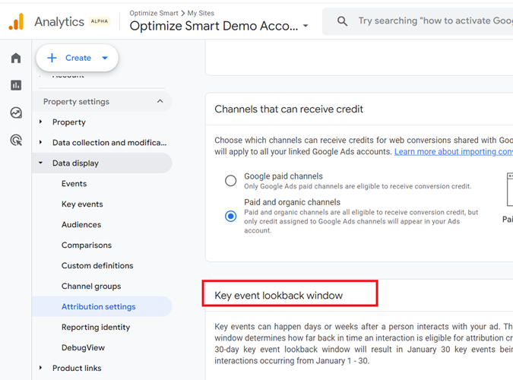Open the account selector dropdown arrow

pyautogui.click(x=306, y=26)
